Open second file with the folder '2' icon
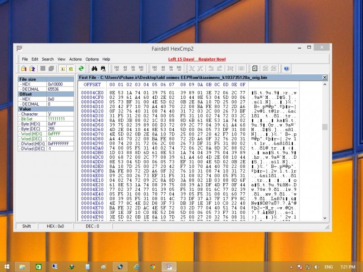This screenshot has width=363, height=272. pyautogui.click(x=32, y=68)
